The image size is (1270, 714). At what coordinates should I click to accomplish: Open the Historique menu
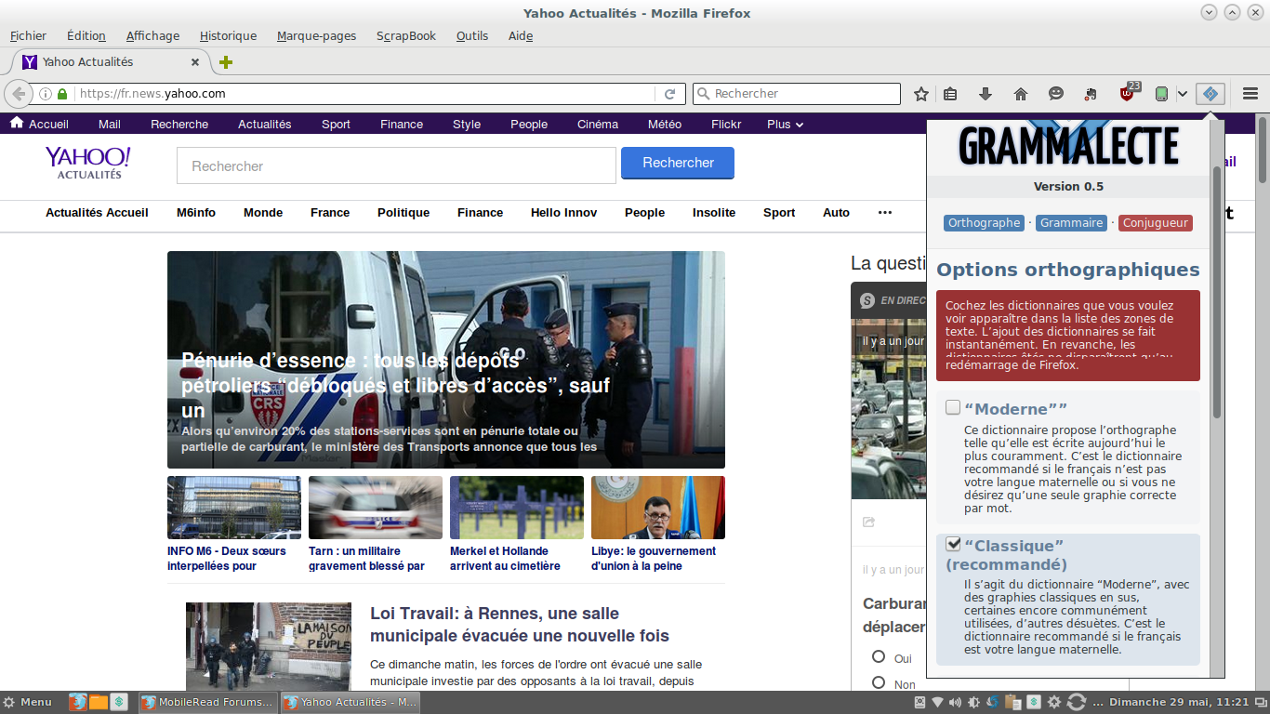point(228,36)
